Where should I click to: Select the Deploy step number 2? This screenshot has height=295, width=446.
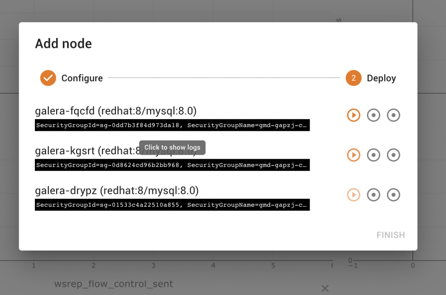pyautogui.click(x=354, y=78)
